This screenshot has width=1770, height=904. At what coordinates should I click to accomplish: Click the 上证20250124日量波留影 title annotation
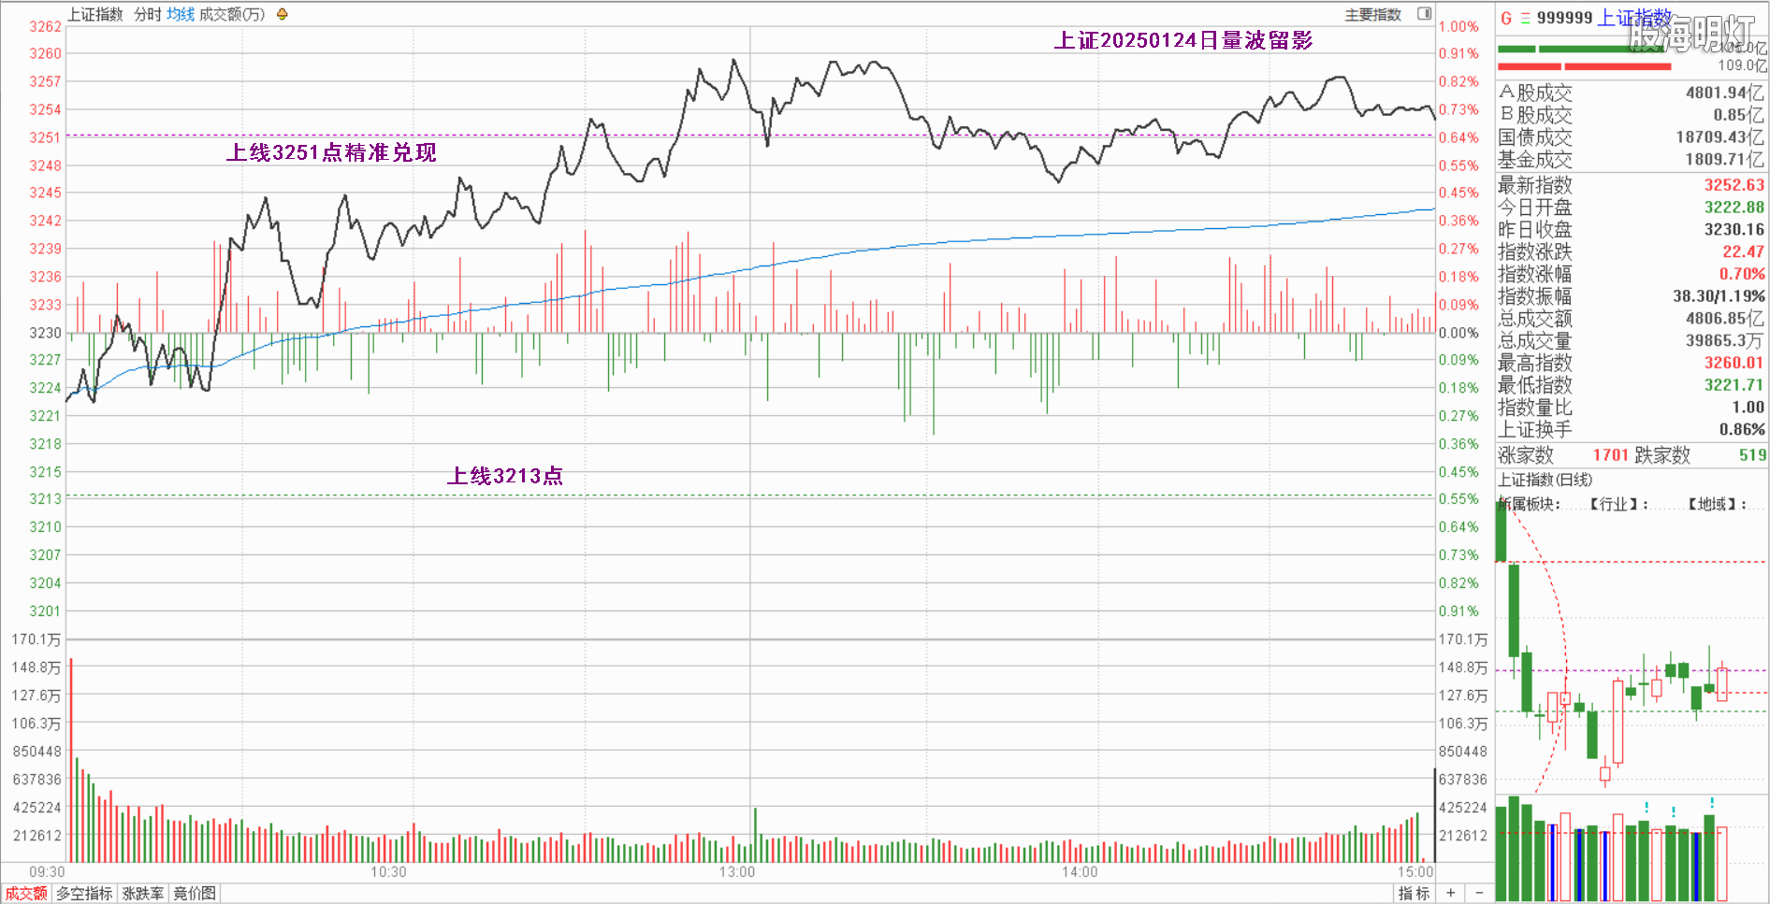tap(1183, 40)
